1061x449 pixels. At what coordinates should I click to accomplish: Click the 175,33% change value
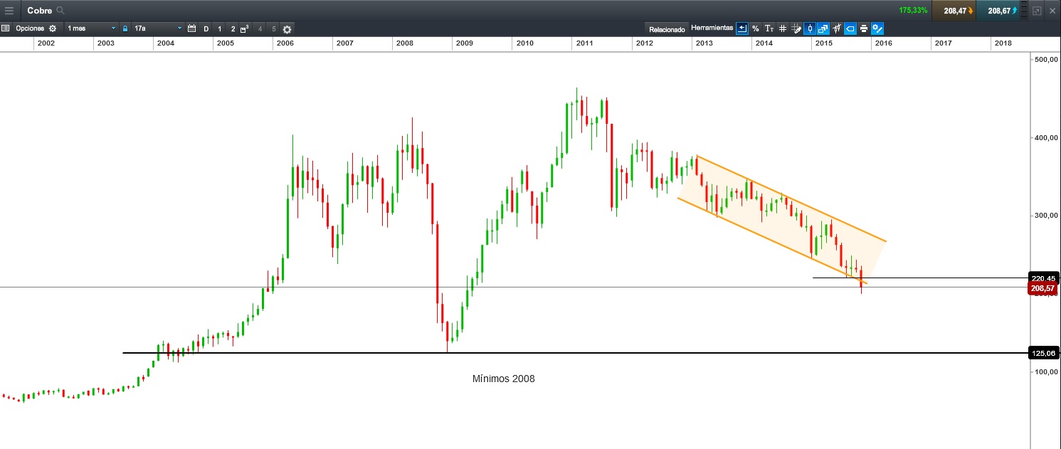[913, 11]
